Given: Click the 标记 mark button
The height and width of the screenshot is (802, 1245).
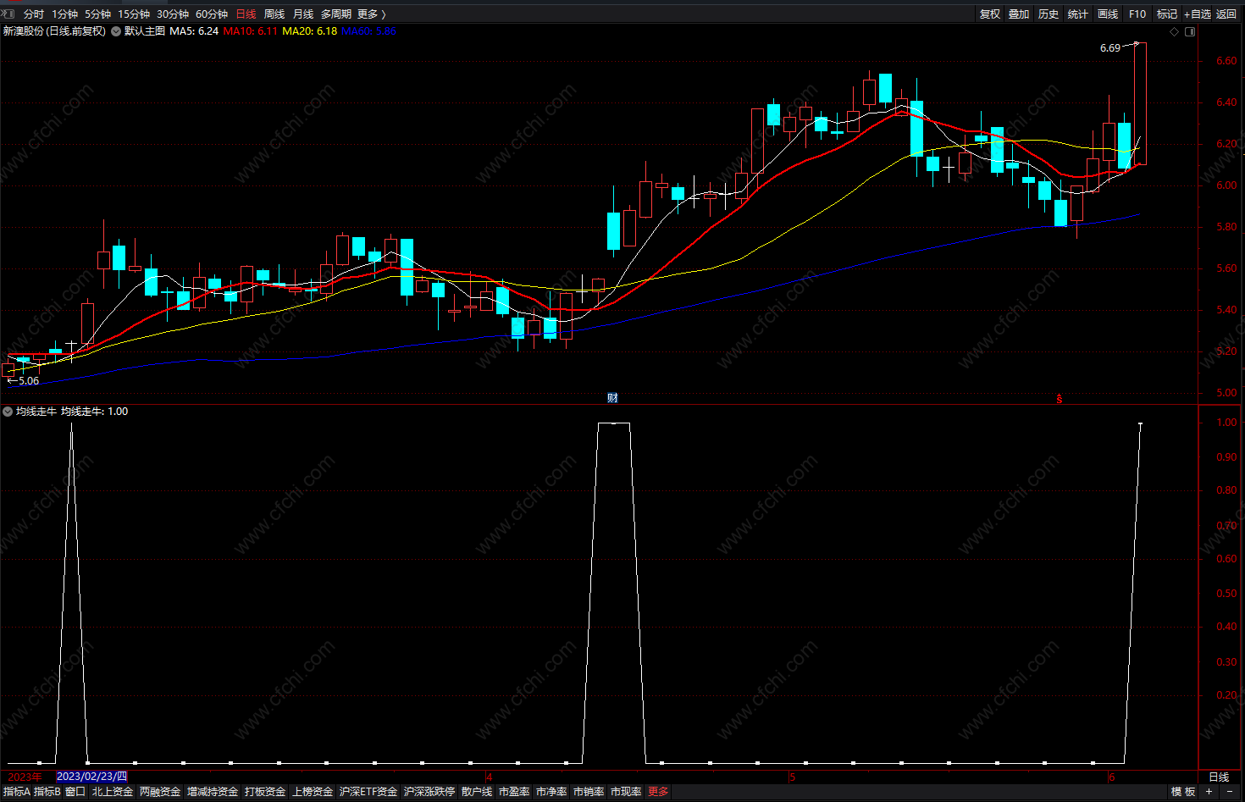Looking at the screenshot, I should [x=1167, y=14].
